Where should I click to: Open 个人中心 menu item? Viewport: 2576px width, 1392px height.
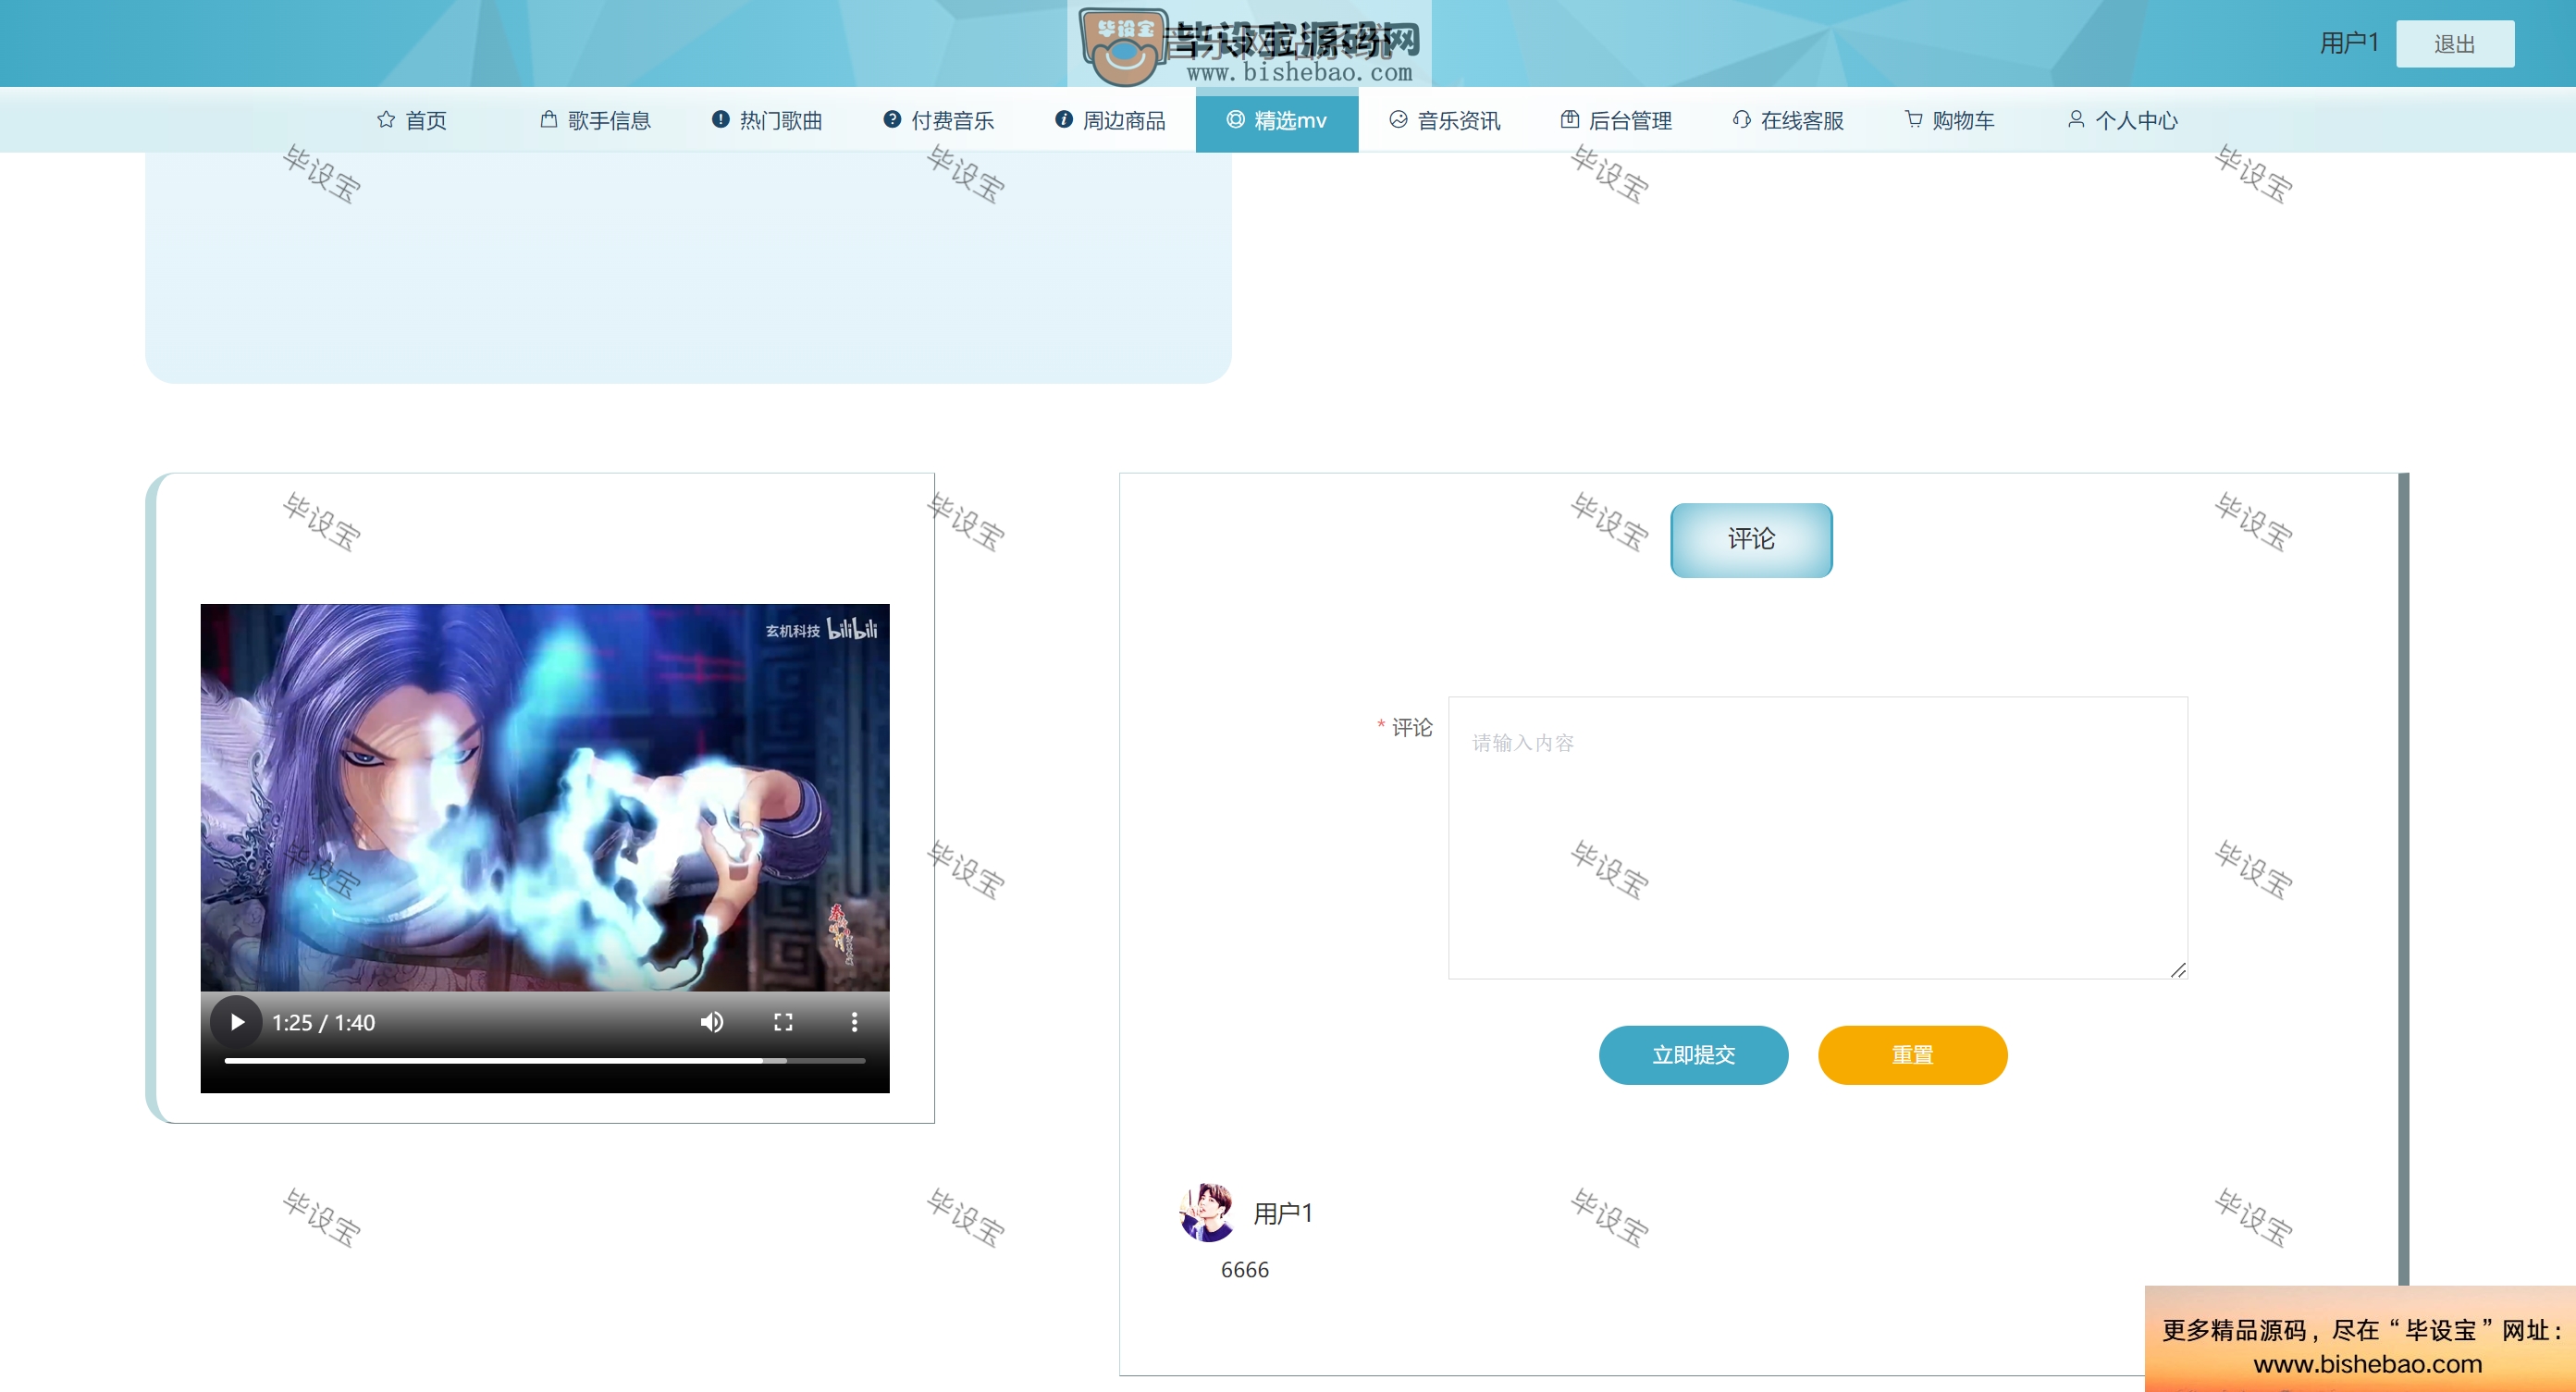(2123, 120)
